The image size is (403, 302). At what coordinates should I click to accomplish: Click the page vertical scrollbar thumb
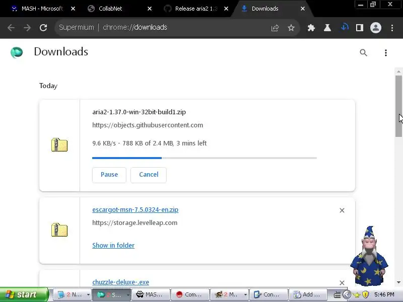pos(398,106)
